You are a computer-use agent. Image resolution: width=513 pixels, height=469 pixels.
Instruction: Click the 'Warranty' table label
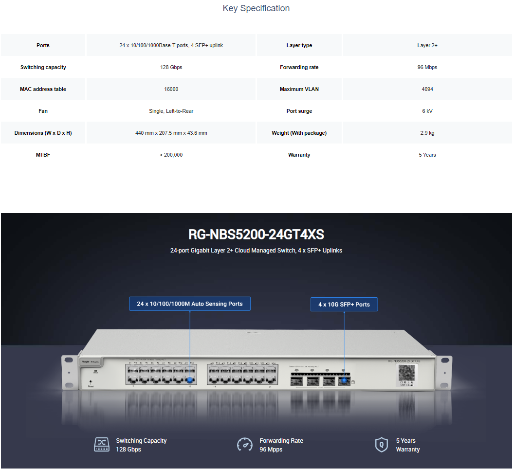(299, 155)
